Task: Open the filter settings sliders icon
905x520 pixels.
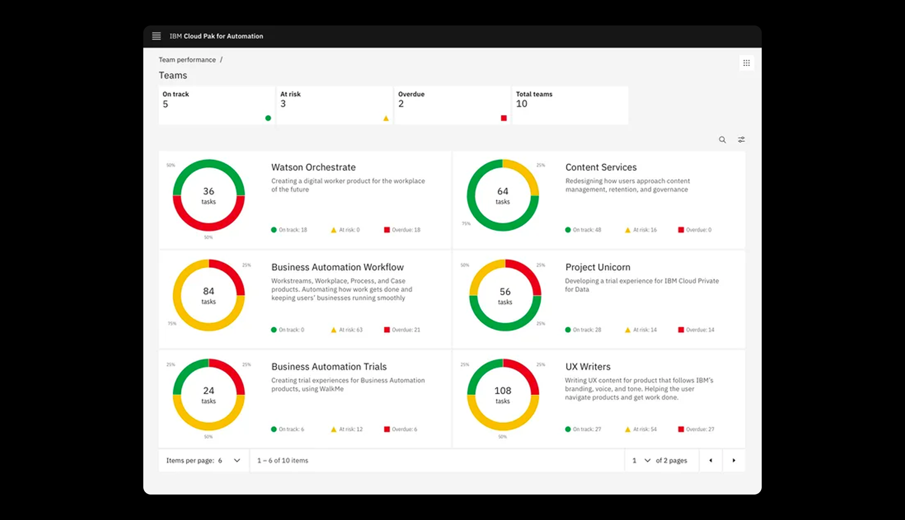Action: click(741, 140)
